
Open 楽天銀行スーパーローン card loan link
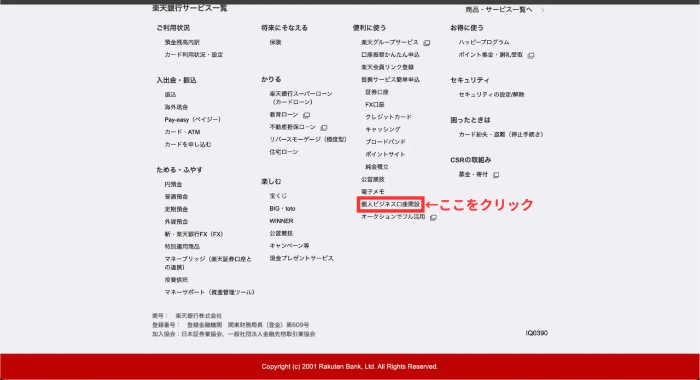tap(301, 98)
